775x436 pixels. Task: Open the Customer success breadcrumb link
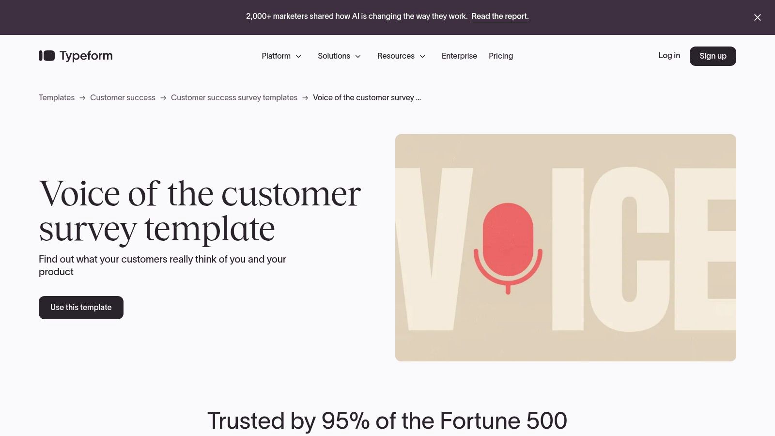123,97
